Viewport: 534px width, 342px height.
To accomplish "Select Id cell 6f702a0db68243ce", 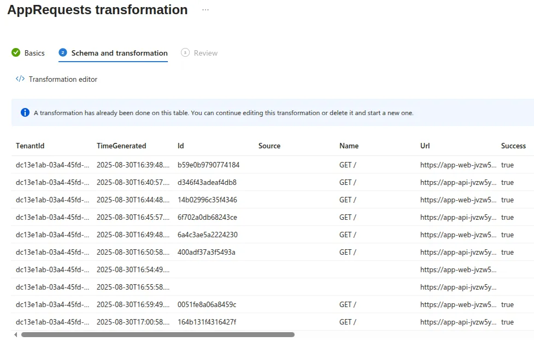I will pyautogui.click(x=207, y=217).
